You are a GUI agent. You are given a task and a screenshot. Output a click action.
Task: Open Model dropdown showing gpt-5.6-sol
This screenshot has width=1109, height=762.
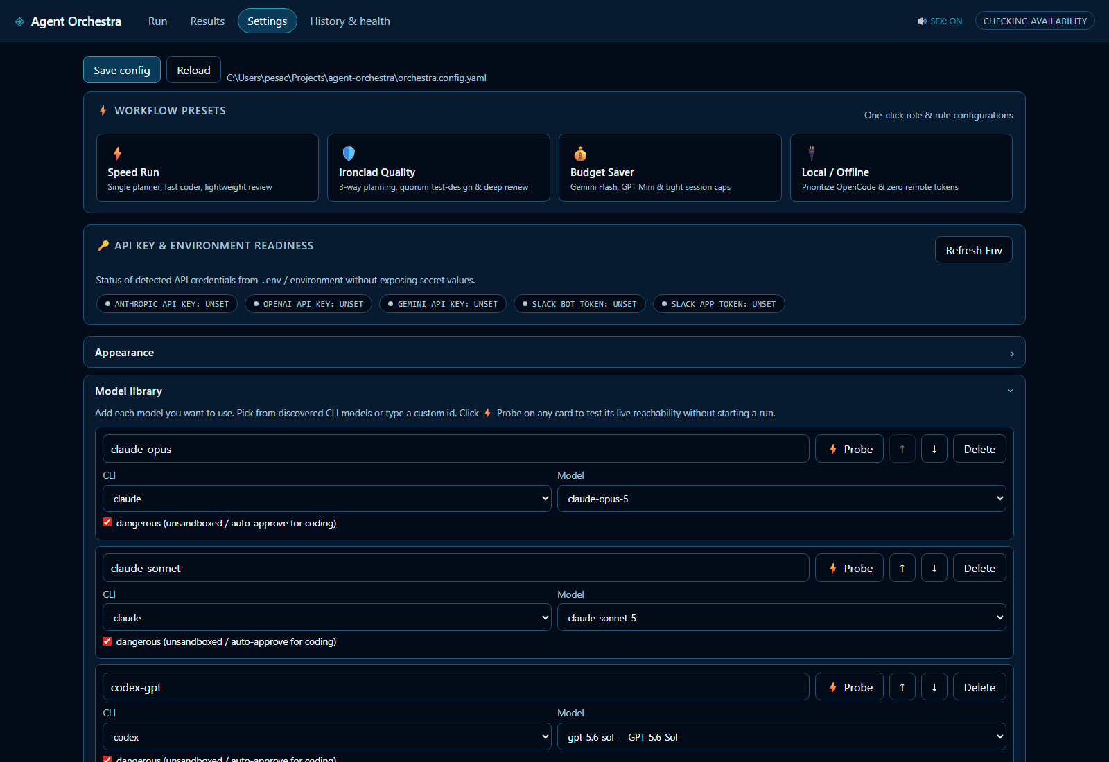(781, 737)
